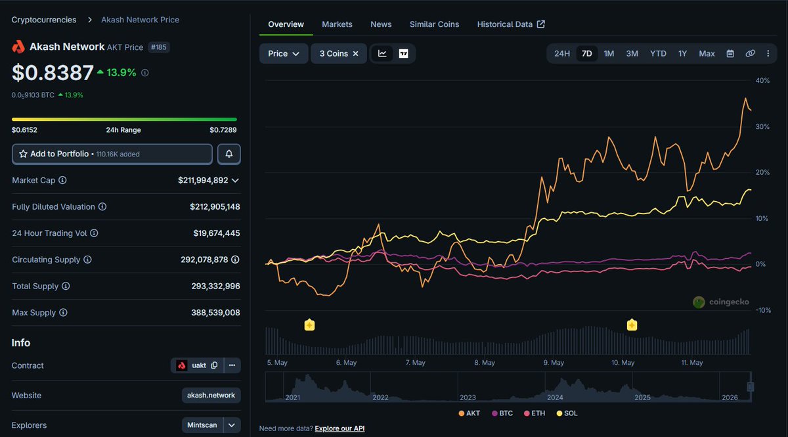
Task: Click Explore our API link
Action: [339, 428]
